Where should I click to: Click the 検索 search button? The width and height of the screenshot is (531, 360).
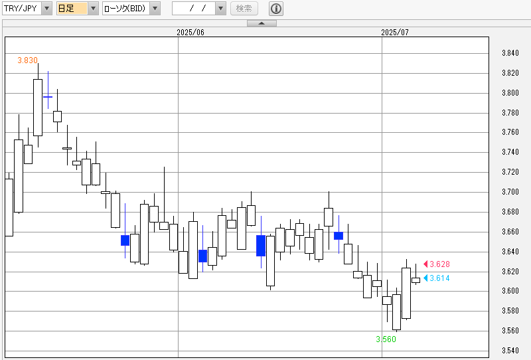click(244, 9)
